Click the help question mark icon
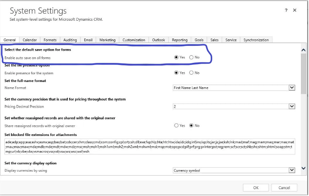Screen dimensions: 309x196 coord(286,10)
